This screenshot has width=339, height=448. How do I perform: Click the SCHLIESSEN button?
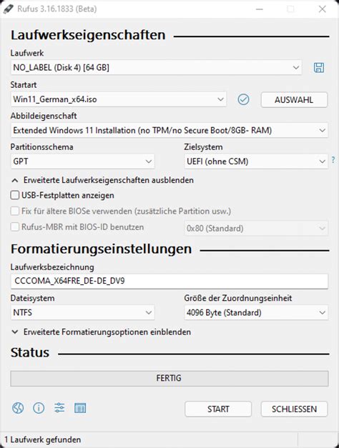(x=294, y=409)
